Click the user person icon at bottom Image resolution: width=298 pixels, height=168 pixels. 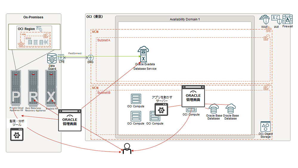coord(127,149)
